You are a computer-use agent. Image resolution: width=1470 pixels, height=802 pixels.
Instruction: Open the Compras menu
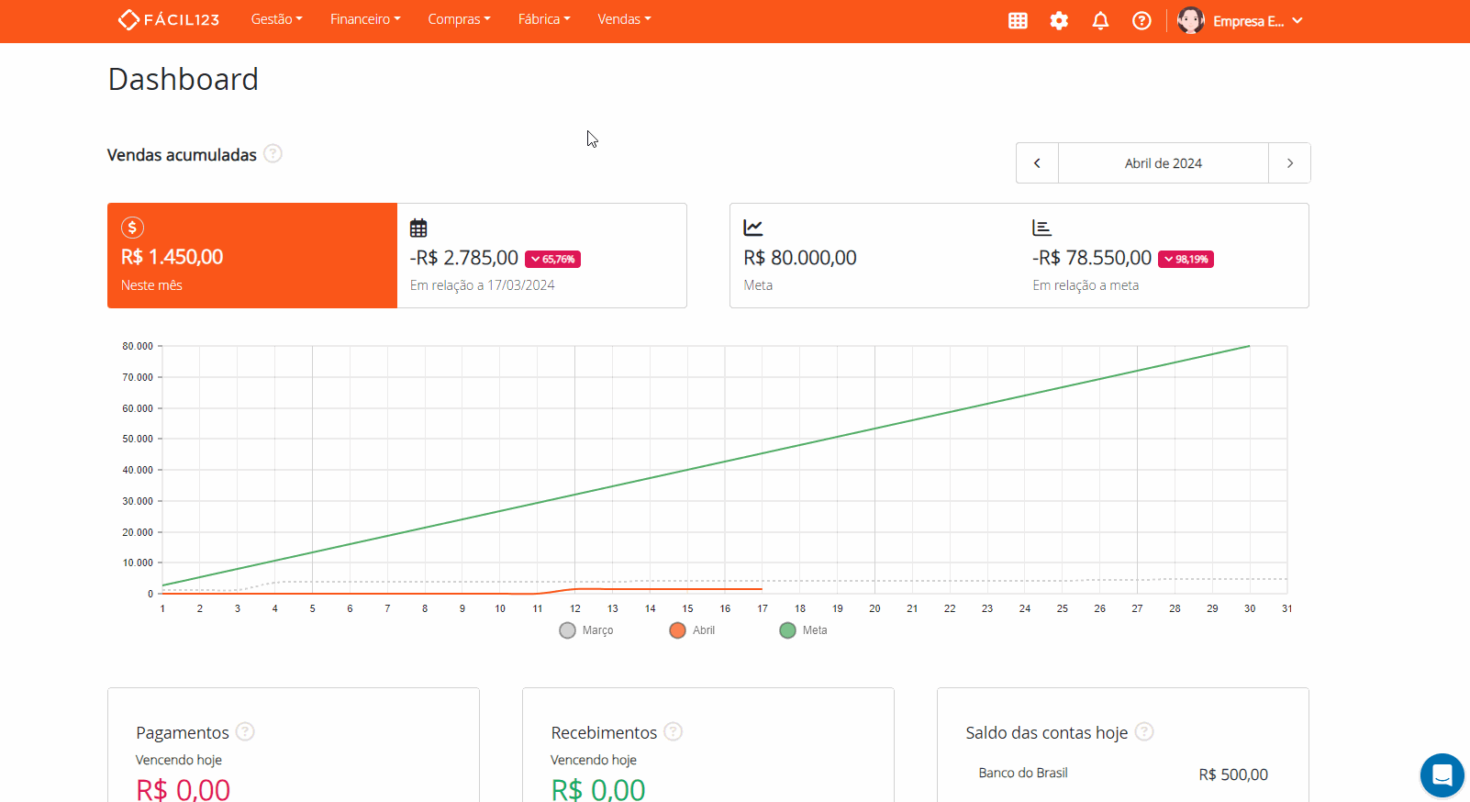click(459, 19)
